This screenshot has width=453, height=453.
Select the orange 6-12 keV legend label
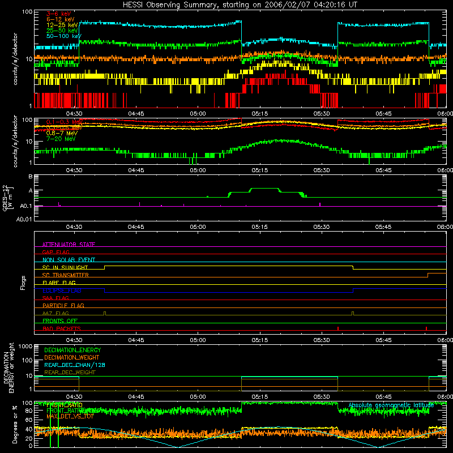click(60, 19)
